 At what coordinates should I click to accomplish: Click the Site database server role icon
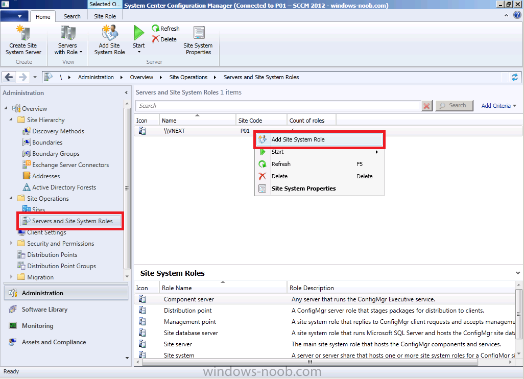point(142,333)
